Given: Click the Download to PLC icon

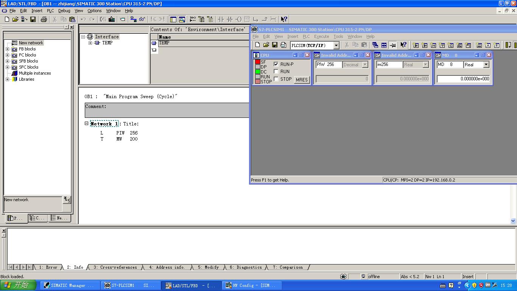Looking at the screenshot, I should click(112, 19).
